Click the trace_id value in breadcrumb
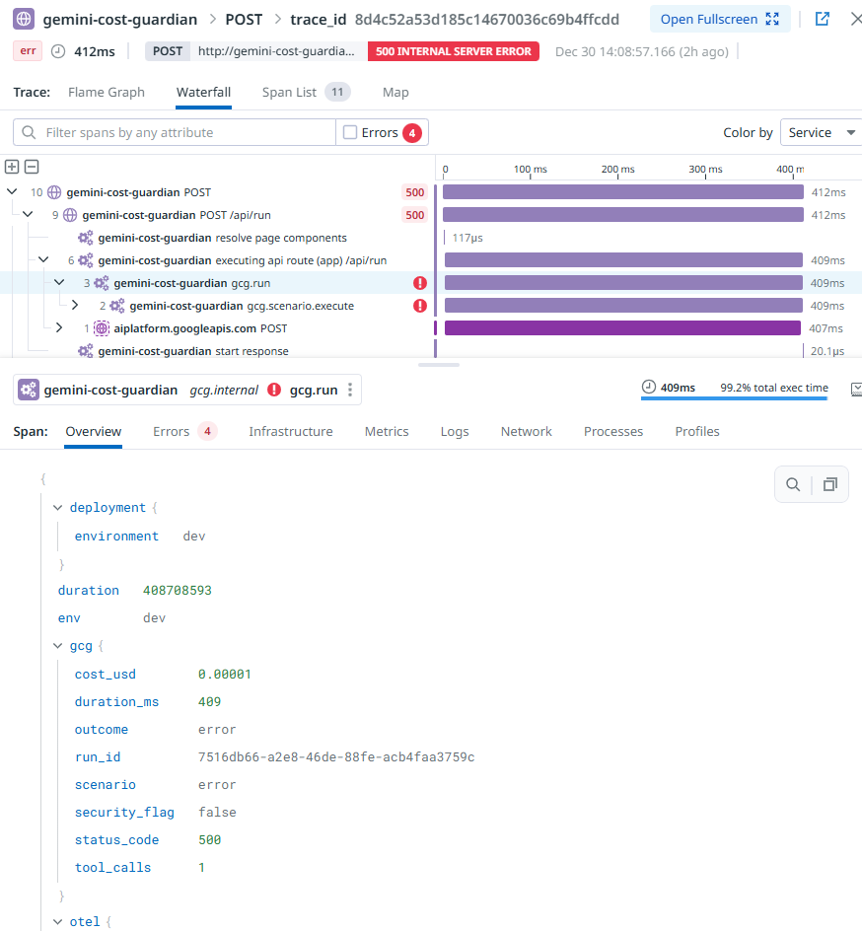 [487, 20]
